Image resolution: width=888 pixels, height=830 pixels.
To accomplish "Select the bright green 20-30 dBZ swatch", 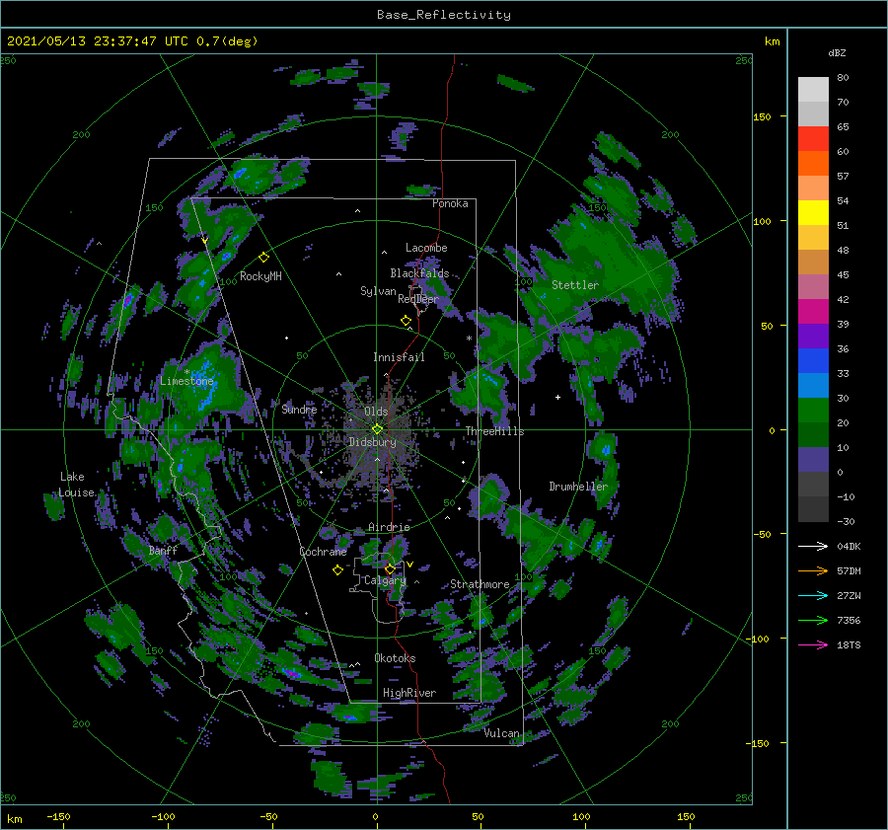I will (x=813, y=411).
